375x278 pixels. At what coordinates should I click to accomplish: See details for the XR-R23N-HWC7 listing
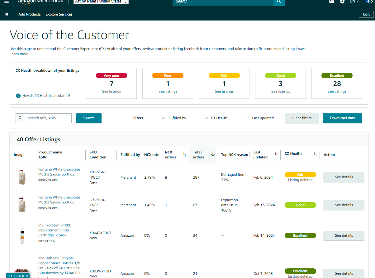(x=344, y=177)
